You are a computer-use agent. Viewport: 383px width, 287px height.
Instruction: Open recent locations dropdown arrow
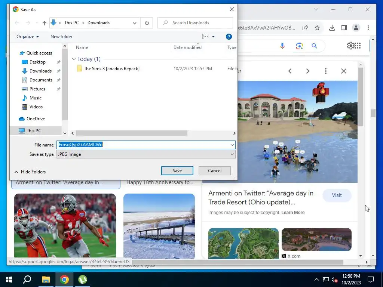(x=37, y=23)
